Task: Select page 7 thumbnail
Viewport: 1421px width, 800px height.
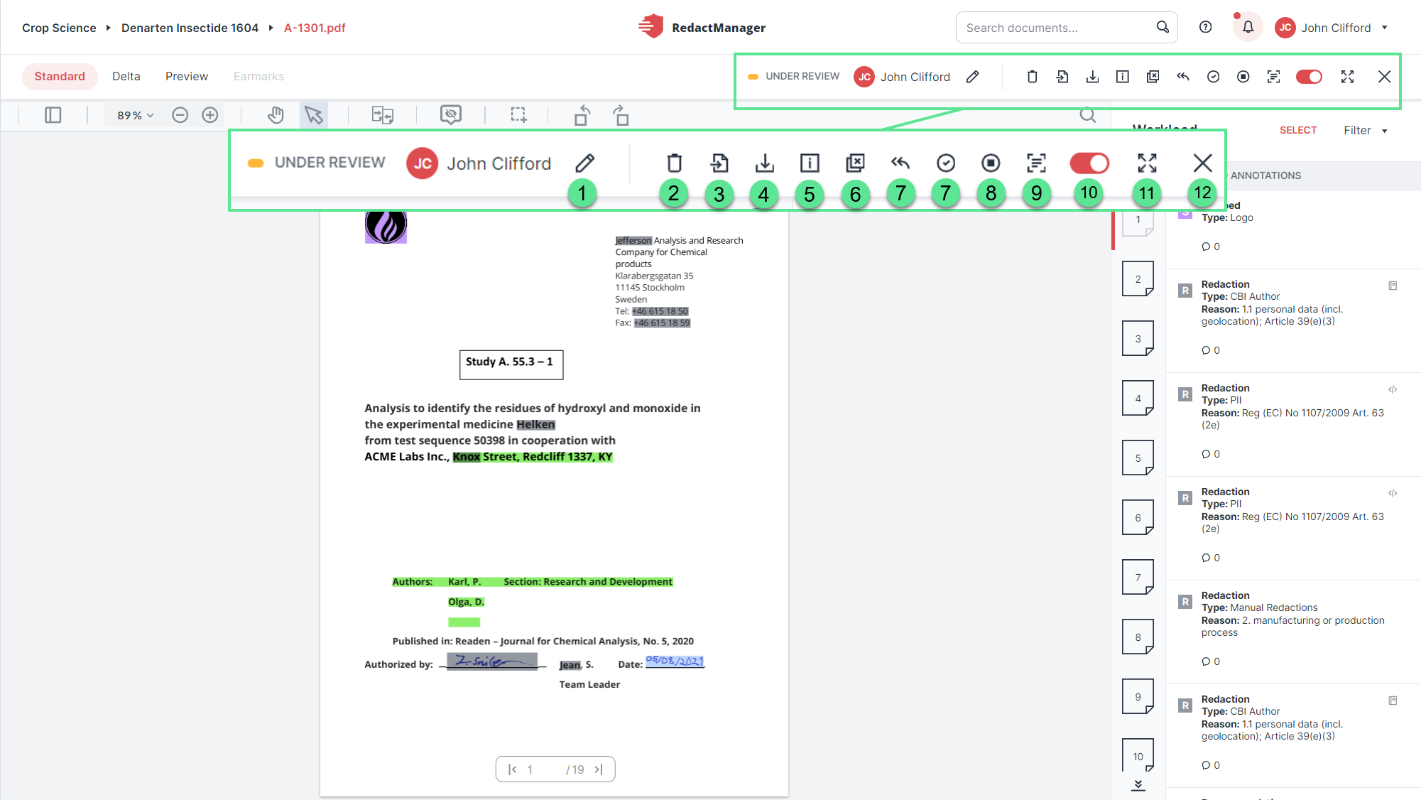Action: [x=1138, y=577]
